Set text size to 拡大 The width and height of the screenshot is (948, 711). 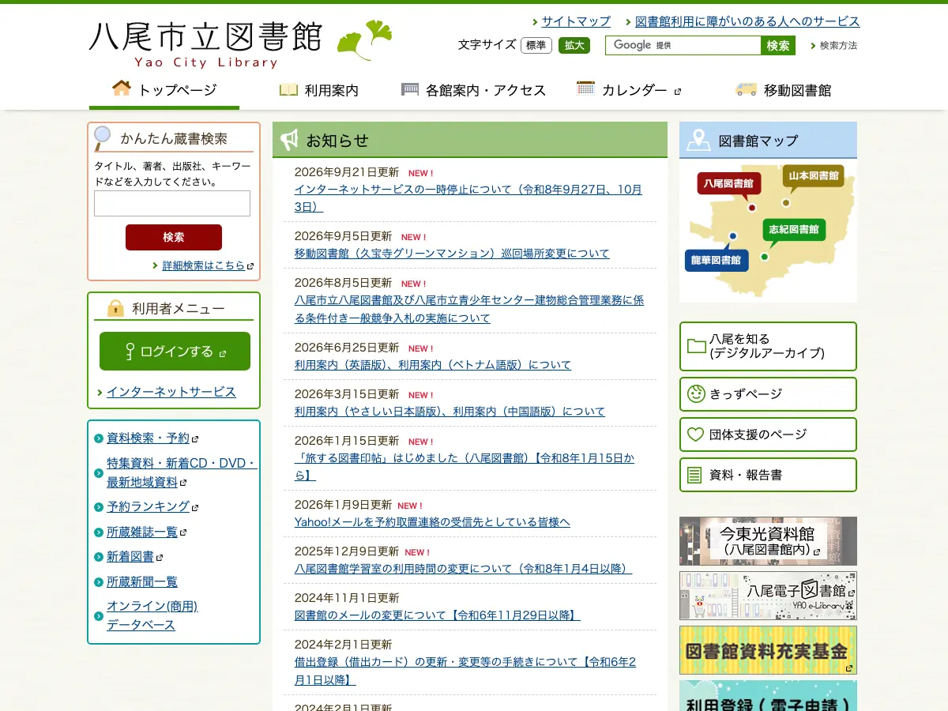pos(574,45)
